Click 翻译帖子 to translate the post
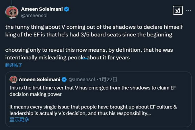 14,65
